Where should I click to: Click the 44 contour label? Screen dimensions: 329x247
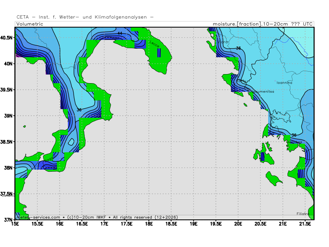pos(120,33)
